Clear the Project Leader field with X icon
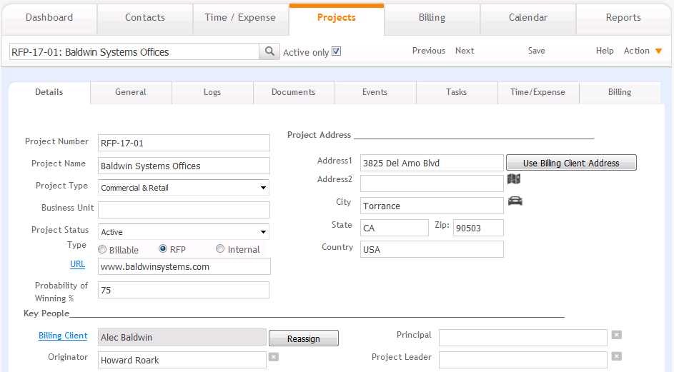Screen dimensions: 674x372 tap(616, 356)
